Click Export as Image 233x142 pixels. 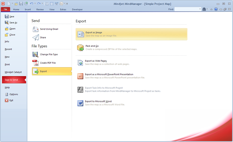coord(131,34)
